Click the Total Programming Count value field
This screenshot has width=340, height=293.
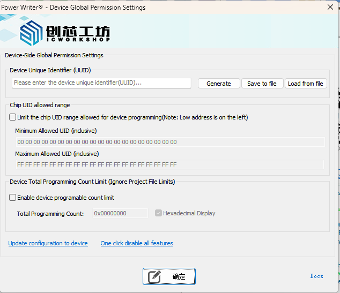click(x=120, y=213)
